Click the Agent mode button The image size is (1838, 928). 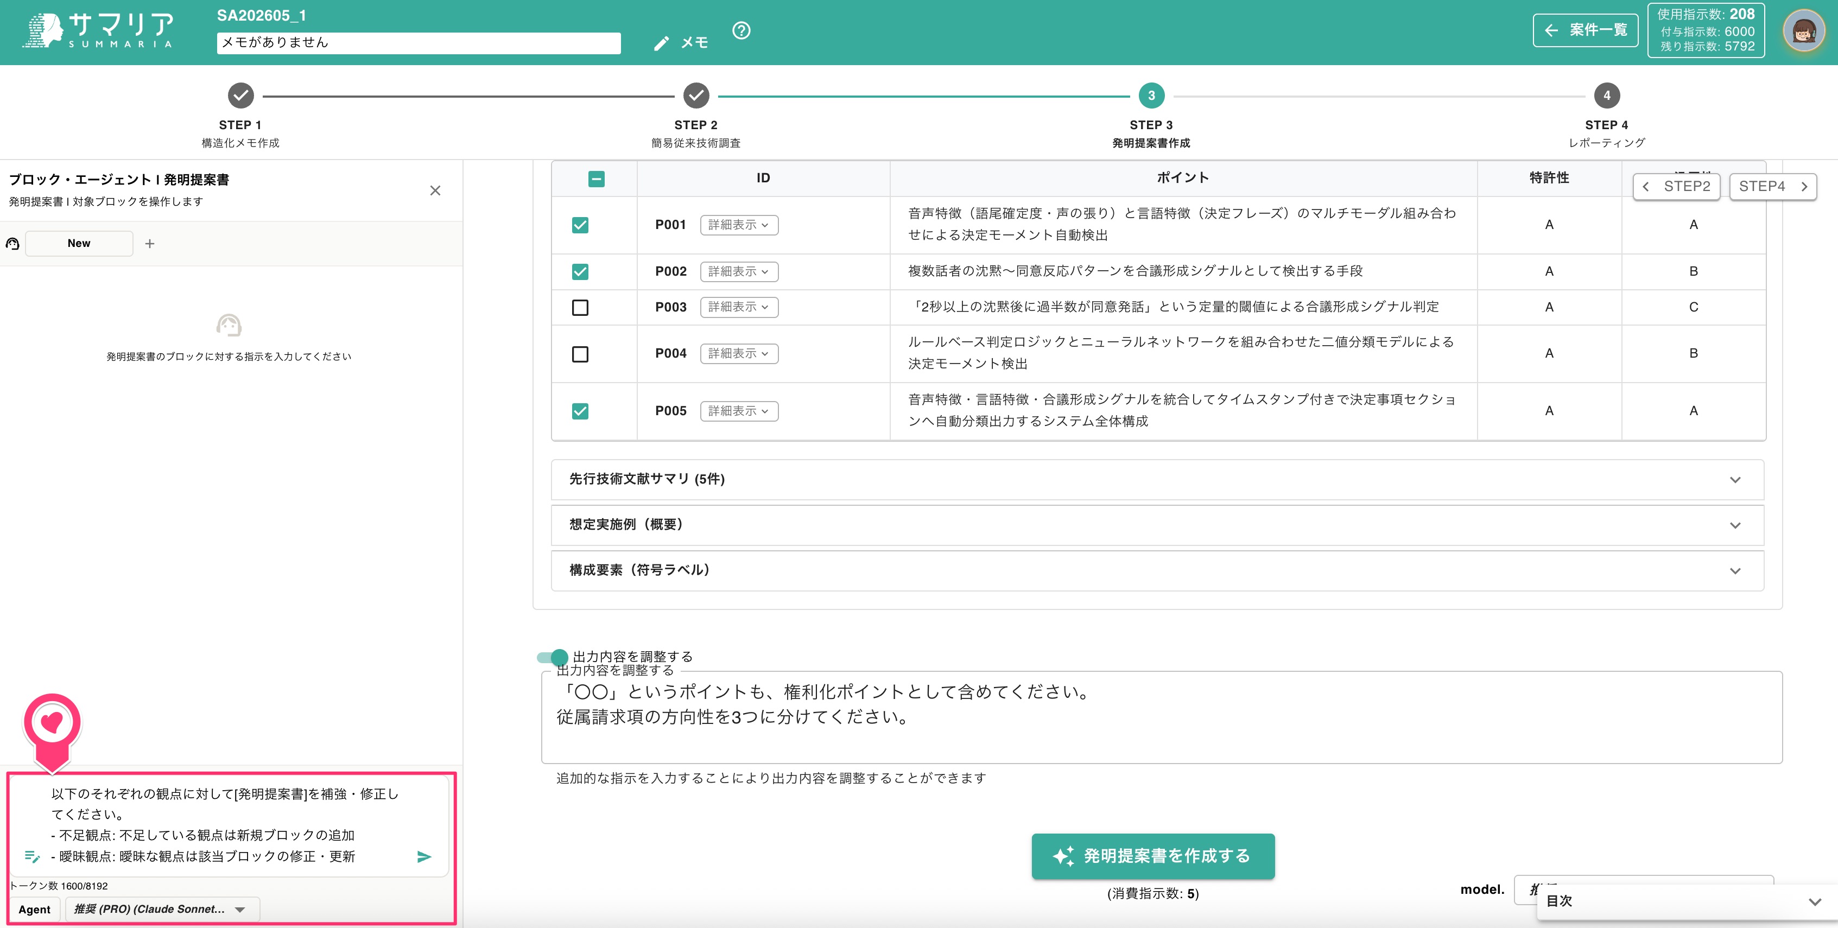pos(34,910)
